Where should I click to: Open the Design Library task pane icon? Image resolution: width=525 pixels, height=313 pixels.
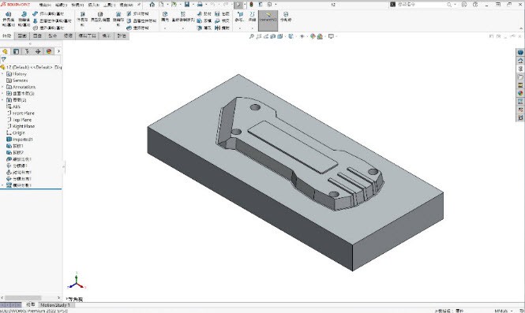pyautogui.click(x=520, y=69)
